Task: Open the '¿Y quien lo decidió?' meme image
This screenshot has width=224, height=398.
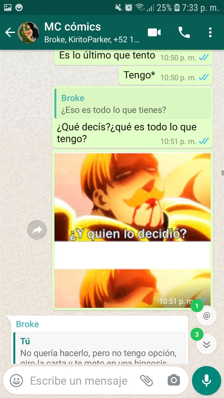Action: (x=133, y=230)
